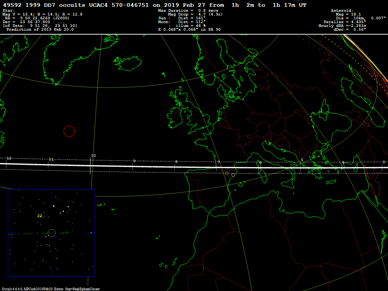The image size is (388, 291).
Task: Select minute marker 12 on the occultation path
Action: pyautogui.click(x=9, y=158)
